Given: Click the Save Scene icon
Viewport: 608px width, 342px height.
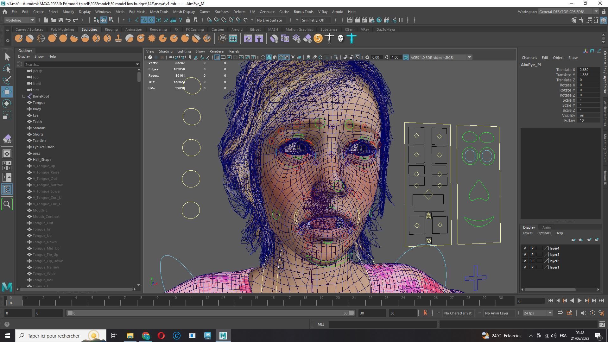Looking at the screenshot, I should pyautogui.click(x=60, y=20).
